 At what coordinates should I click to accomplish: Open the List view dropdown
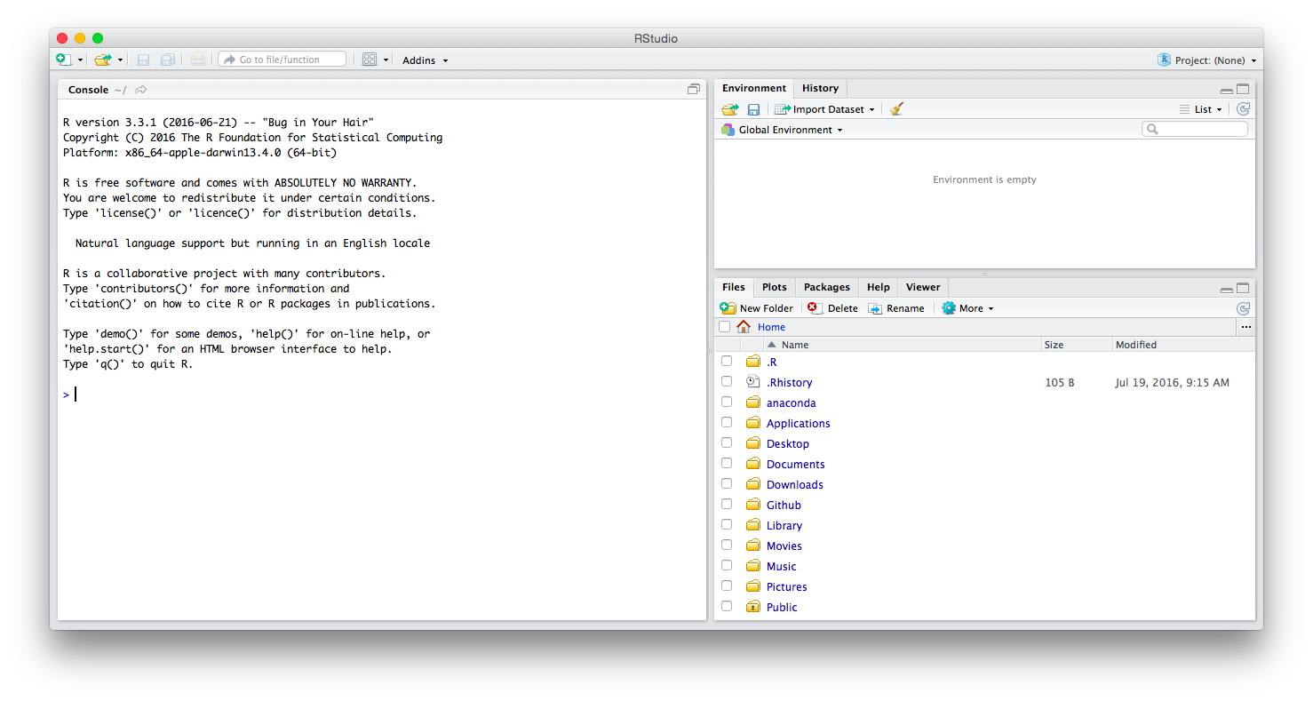coord(1201,109)
